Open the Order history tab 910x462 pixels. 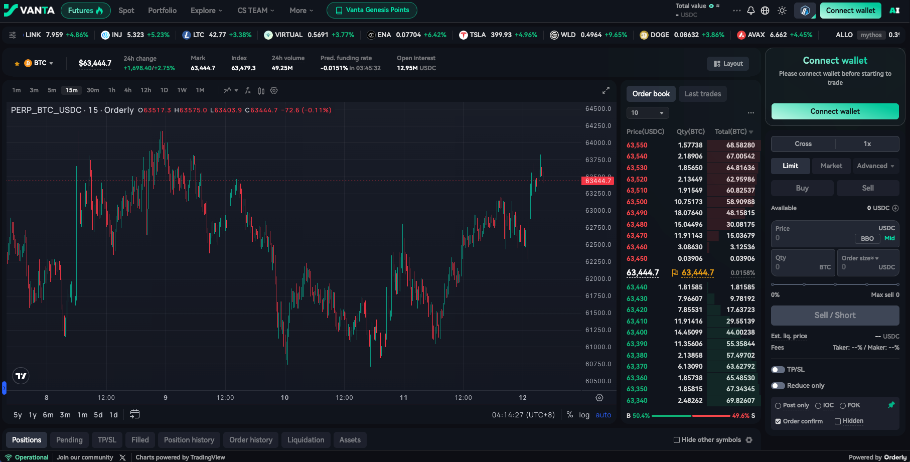tap(251, 440)
